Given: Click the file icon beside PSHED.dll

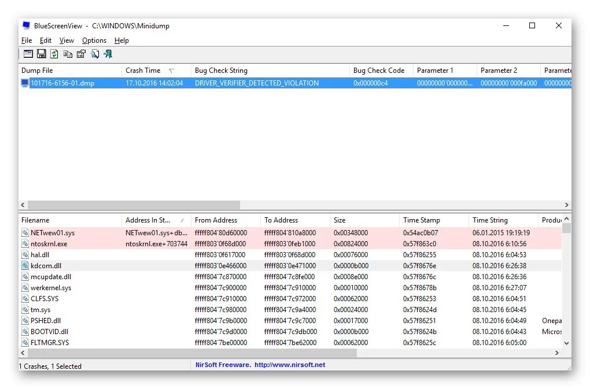Looking at the screenshot, I should tap(25, 321).
